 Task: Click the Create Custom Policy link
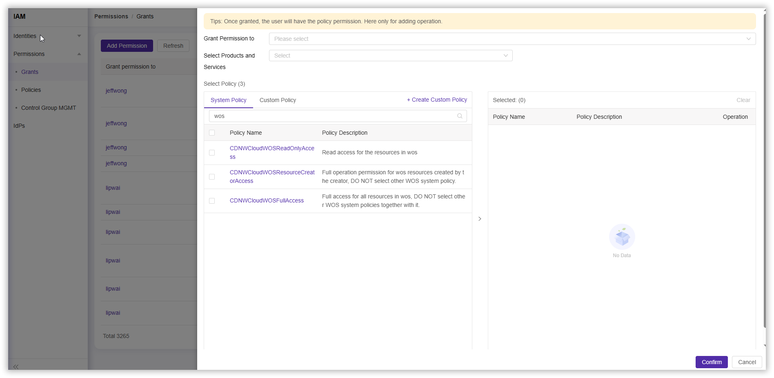437,100
